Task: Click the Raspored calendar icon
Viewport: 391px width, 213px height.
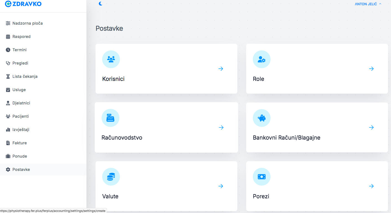Action: [x=8, y=37]
